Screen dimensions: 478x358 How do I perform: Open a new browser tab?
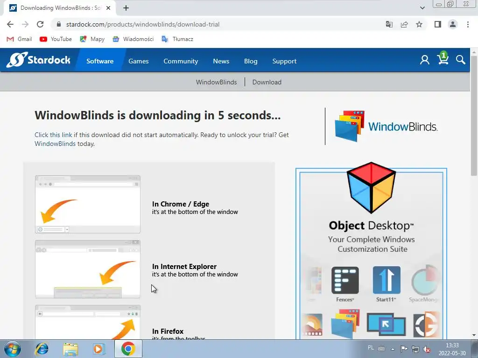pyautogui.click(x=126, y=8)
